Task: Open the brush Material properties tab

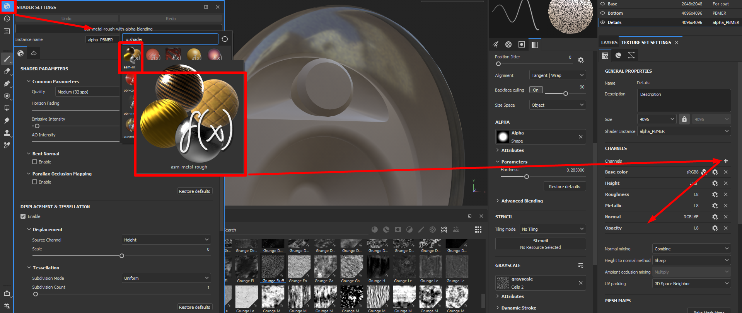Action: (535, 44)
